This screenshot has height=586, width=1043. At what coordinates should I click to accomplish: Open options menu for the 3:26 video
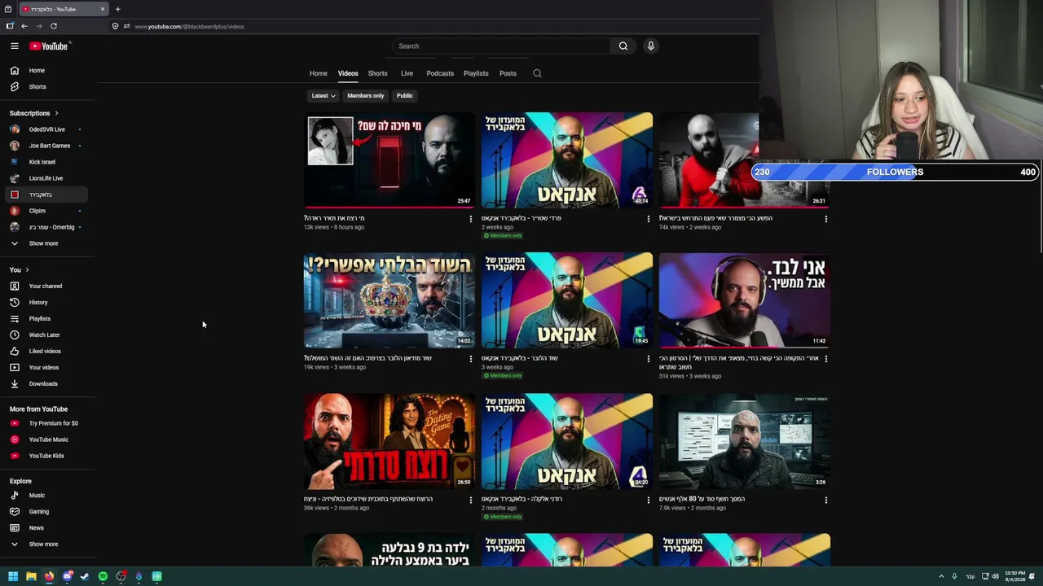pyautogui.click(x=825, y=500)
